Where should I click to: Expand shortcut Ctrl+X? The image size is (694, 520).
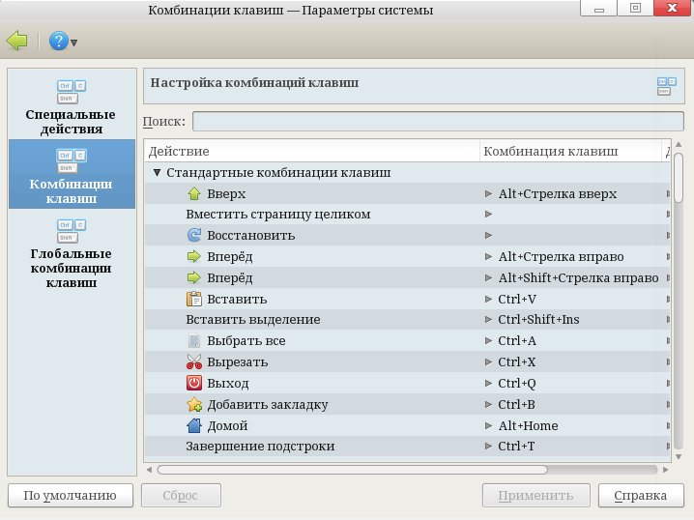pos(488,361)
